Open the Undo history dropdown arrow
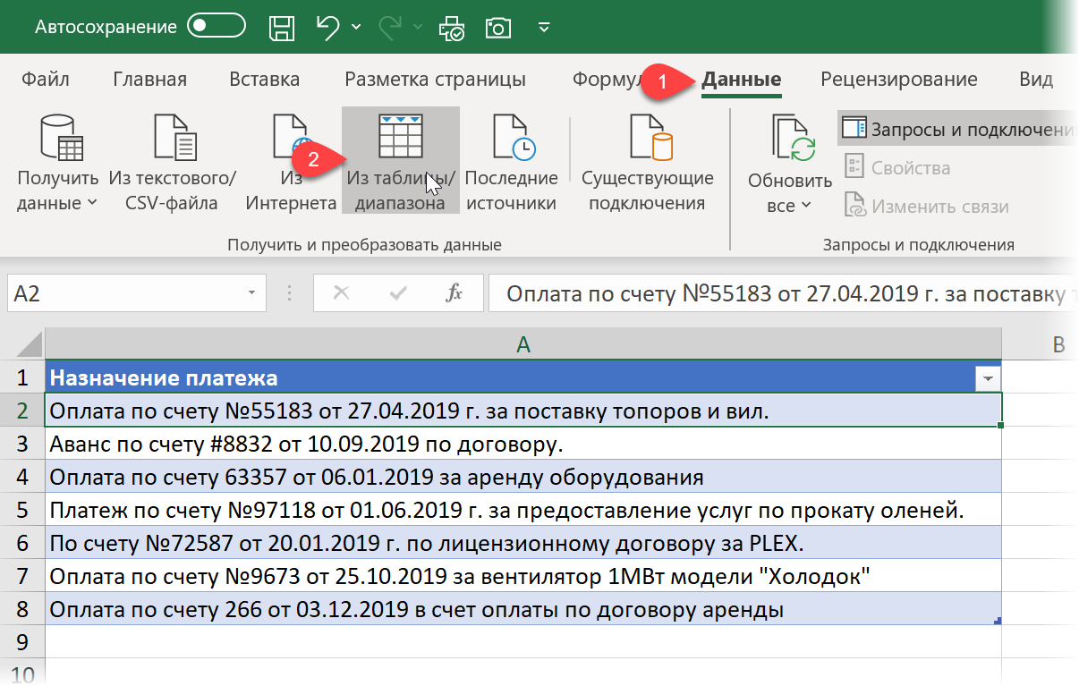This screenshot has width=1079, height=686. (x=356, y=29)
